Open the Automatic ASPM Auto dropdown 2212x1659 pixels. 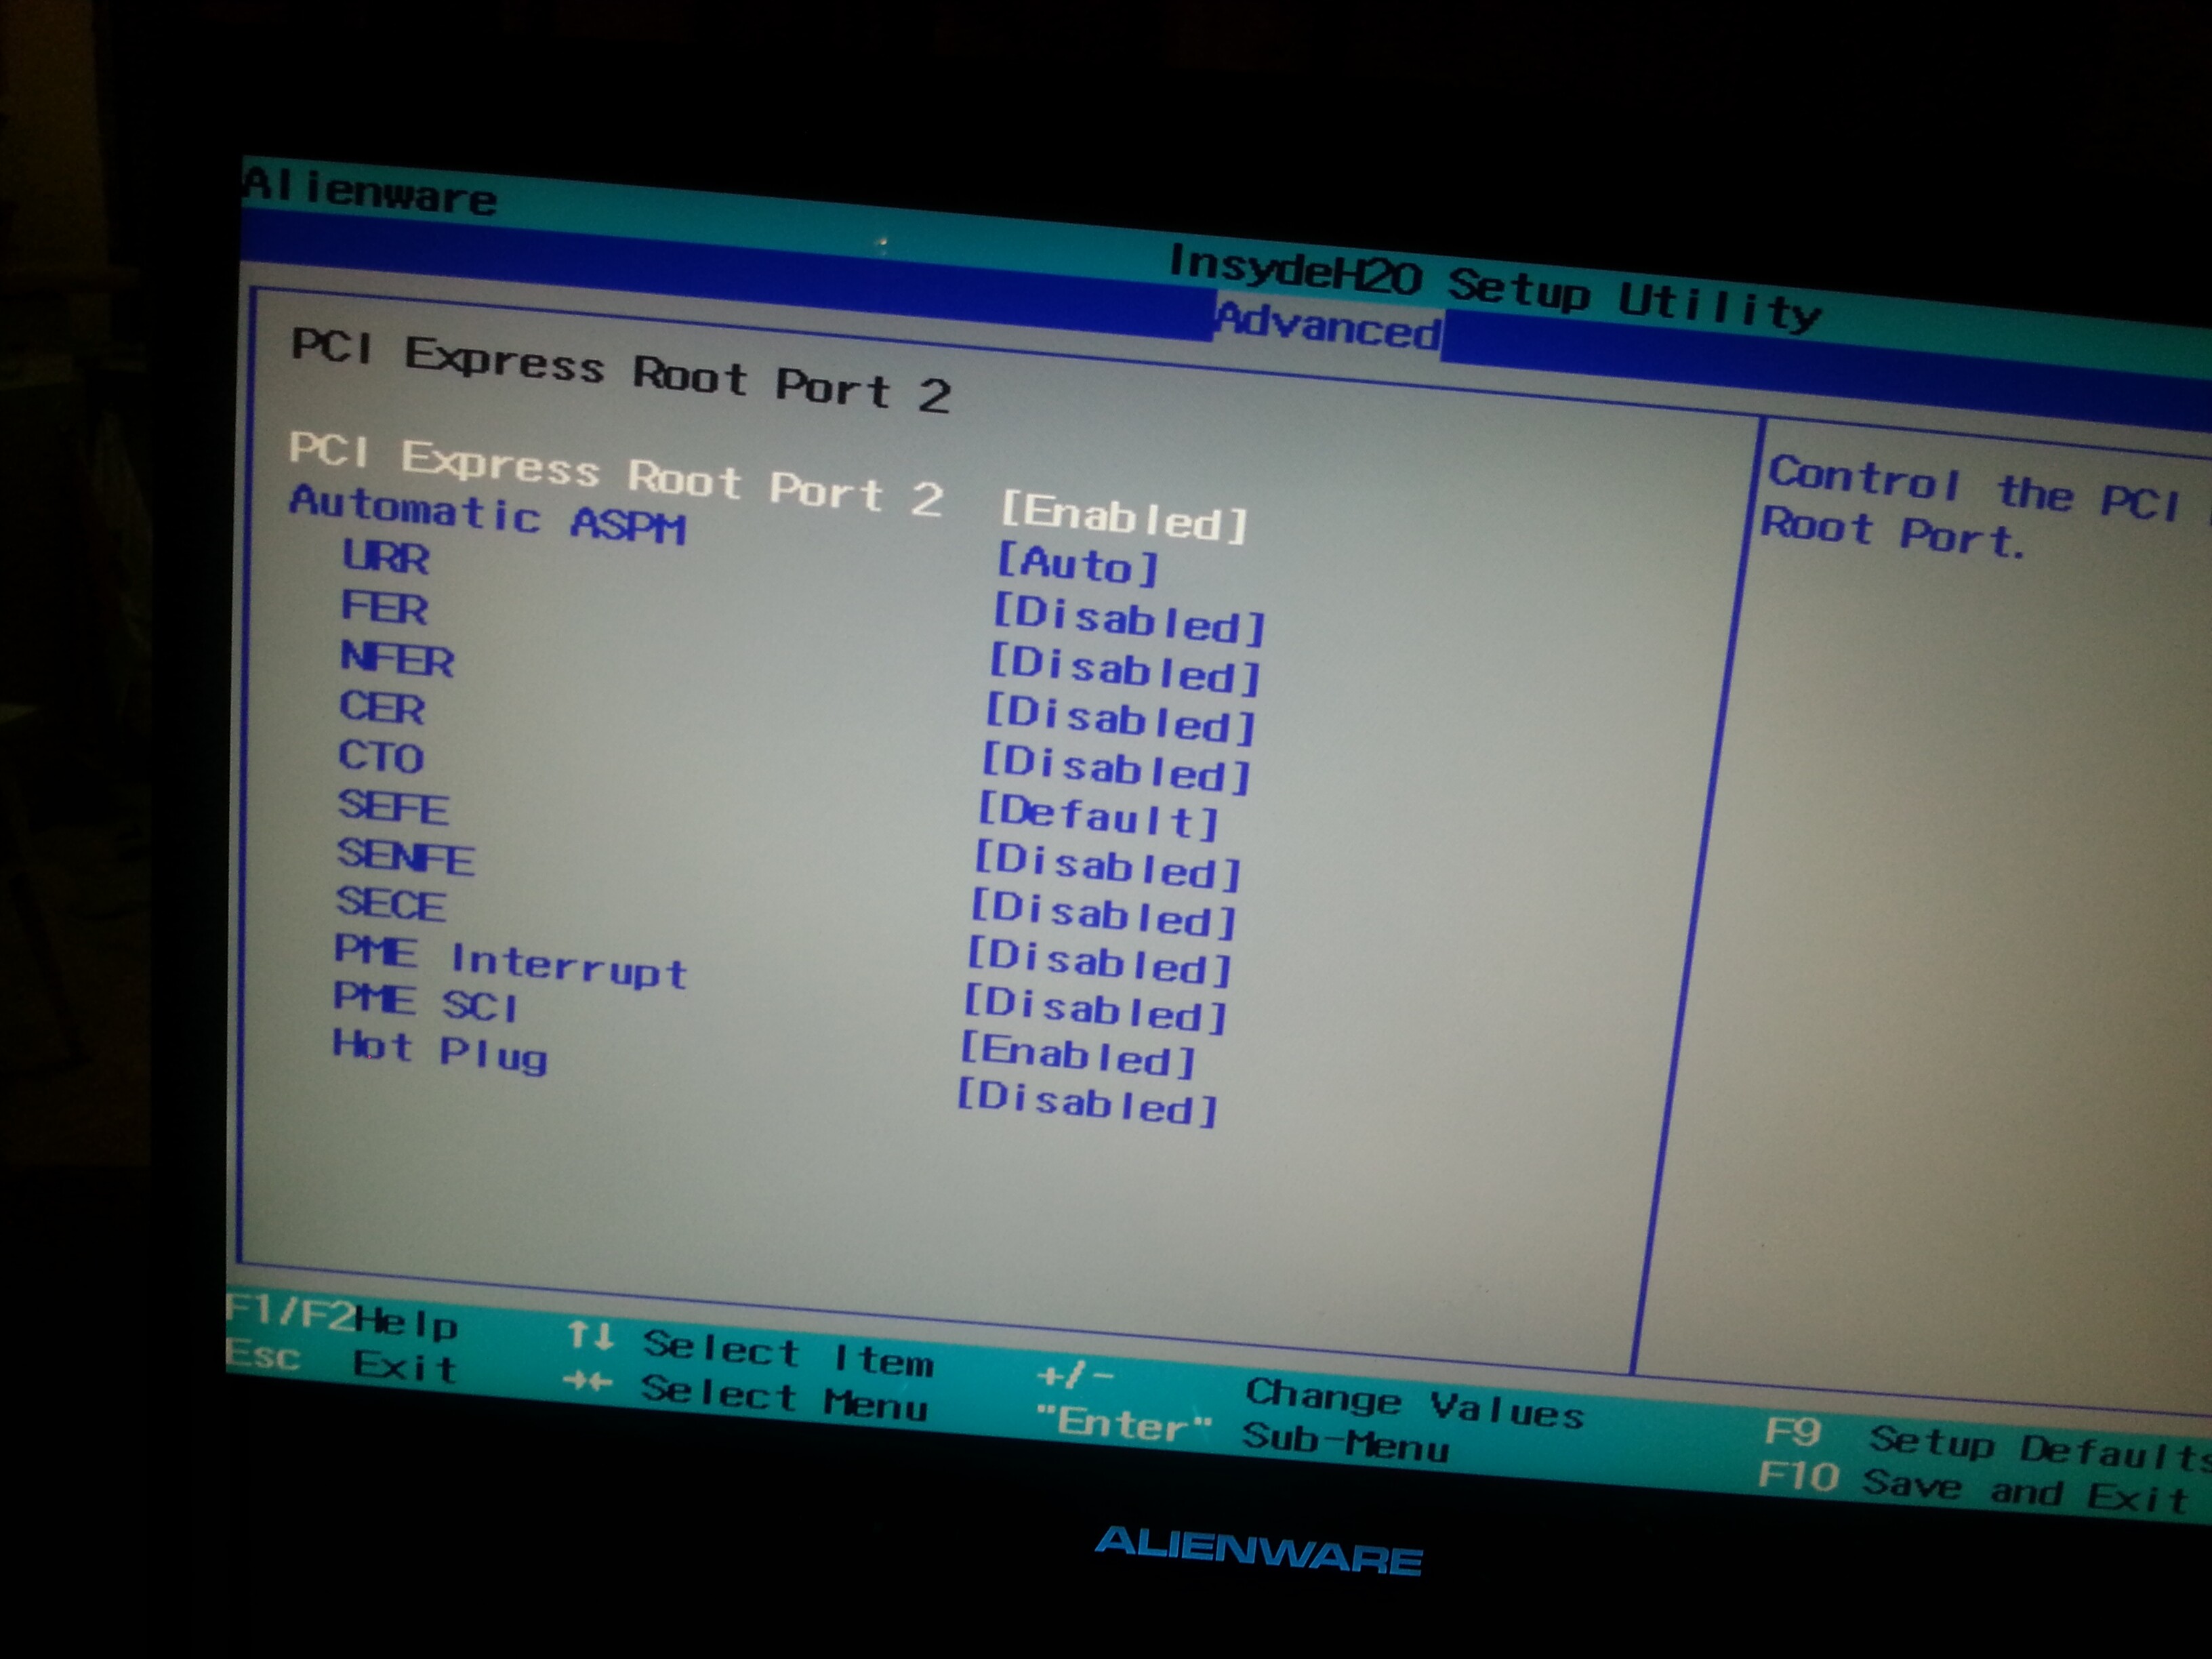[1077, 566]
